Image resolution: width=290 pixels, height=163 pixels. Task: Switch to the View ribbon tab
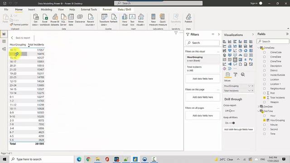(x=61, y=10)
